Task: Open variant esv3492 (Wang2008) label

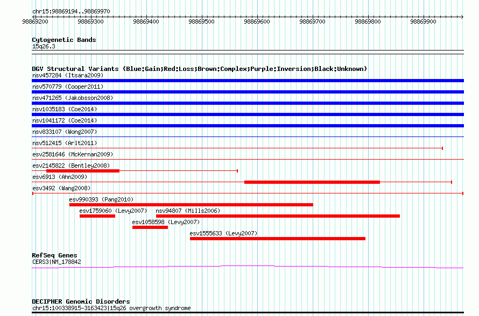Action: point(61,188)
